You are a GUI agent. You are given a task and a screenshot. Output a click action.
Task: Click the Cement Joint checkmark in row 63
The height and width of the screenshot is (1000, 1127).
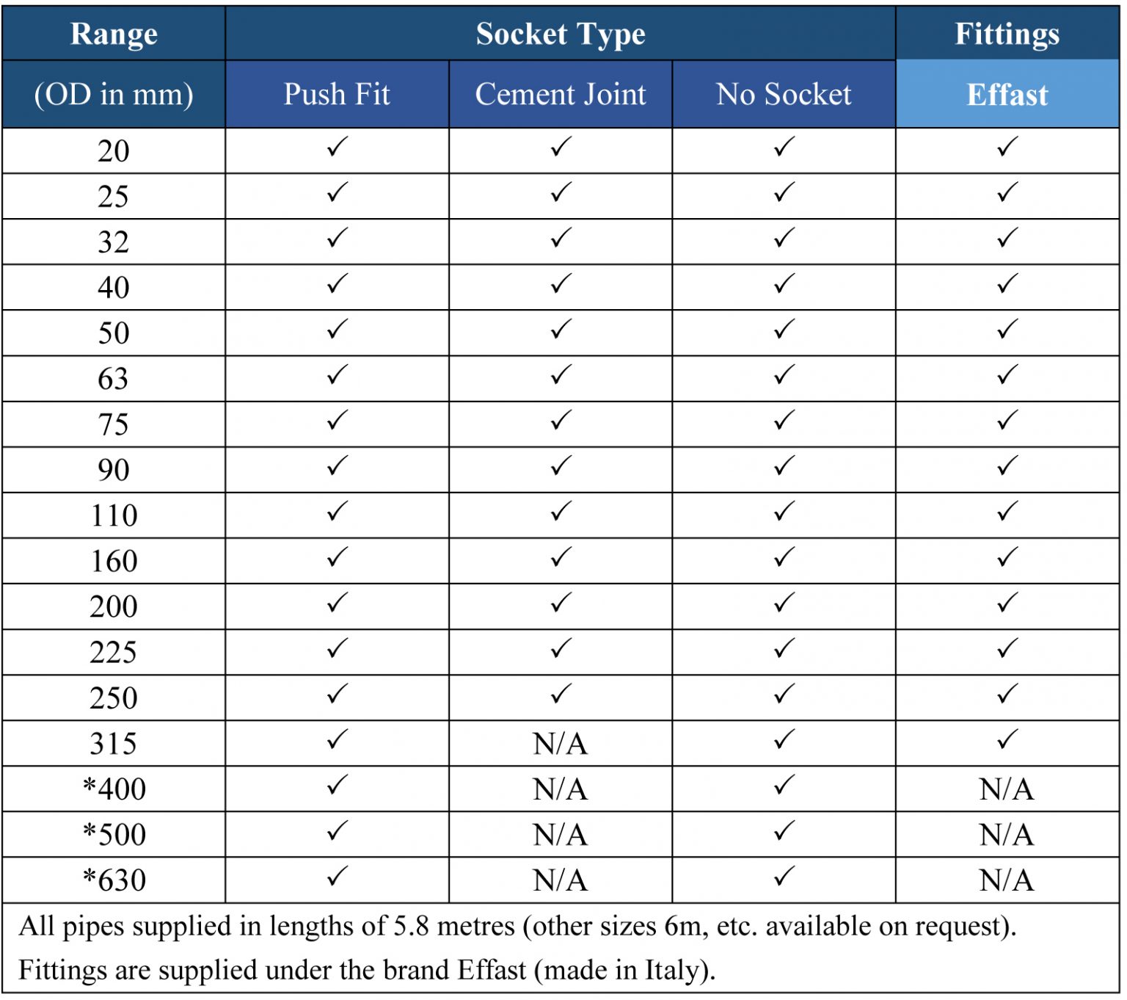point(561,377)
